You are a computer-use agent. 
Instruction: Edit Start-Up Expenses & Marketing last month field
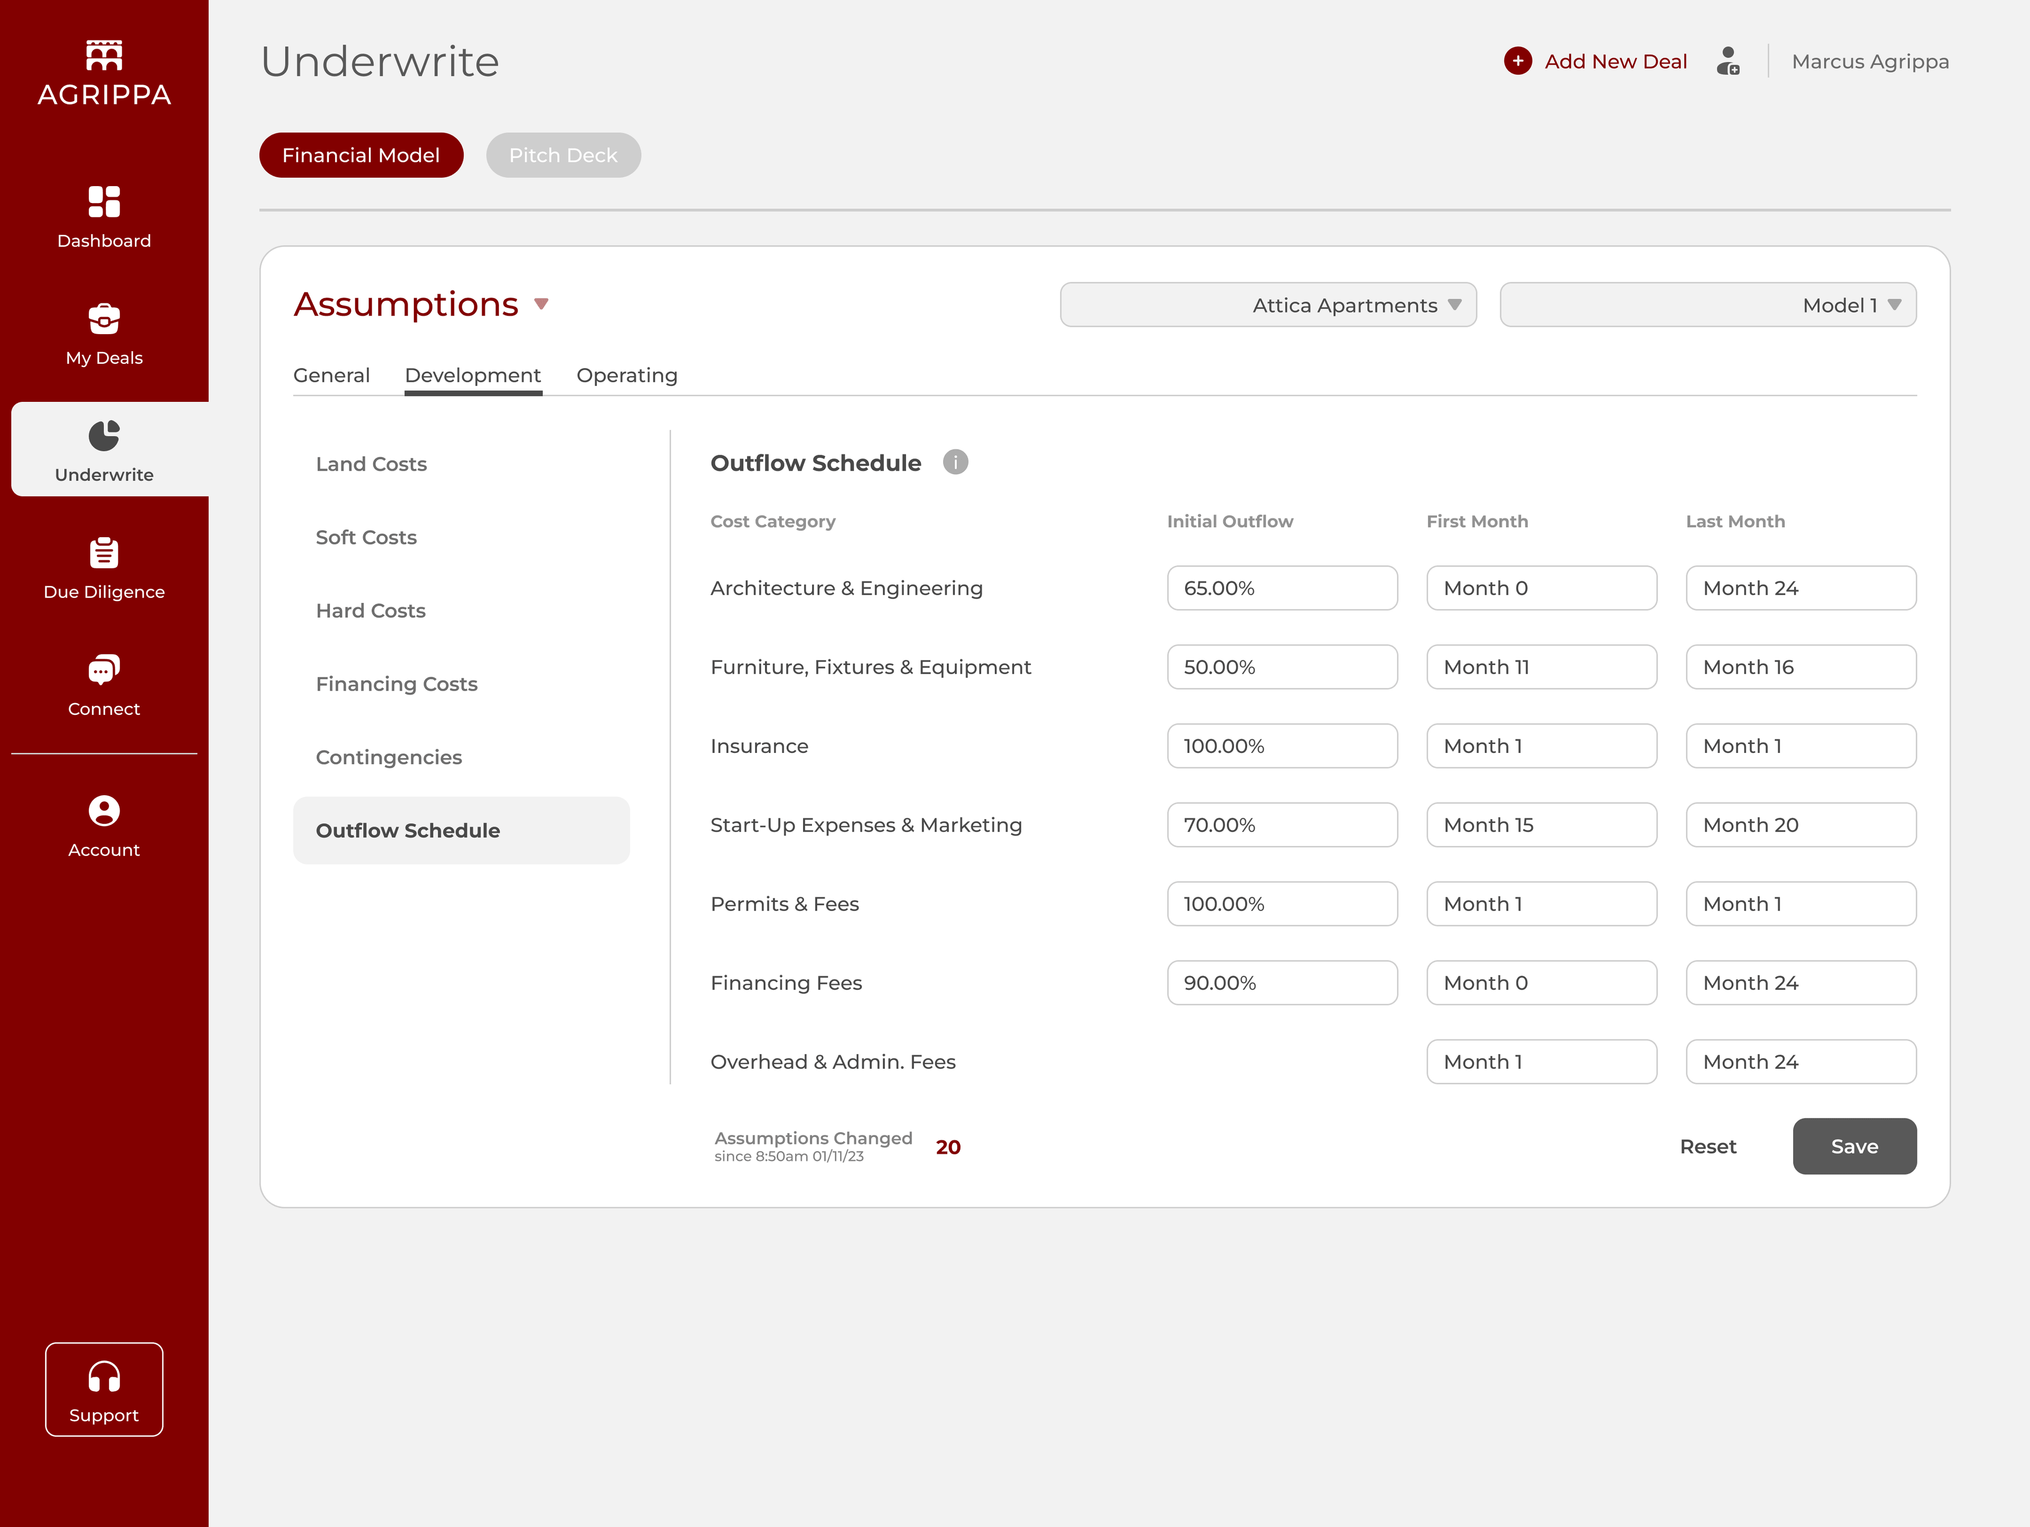coord(1801,825)
